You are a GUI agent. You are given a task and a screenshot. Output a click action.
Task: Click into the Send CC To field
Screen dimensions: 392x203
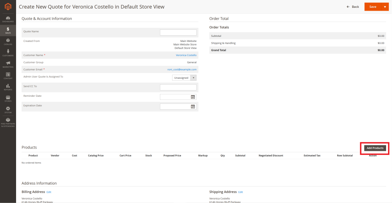pos(178,87)
